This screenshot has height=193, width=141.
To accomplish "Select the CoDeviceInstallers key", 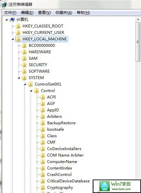I will (x=64, y=149).
